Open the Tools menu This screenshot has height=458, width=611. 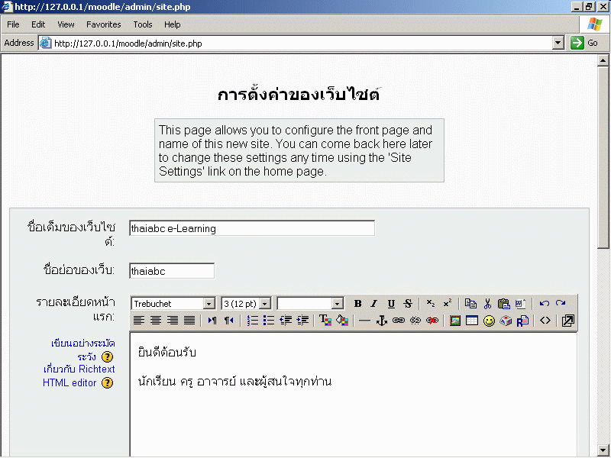[x=143, y=24]
